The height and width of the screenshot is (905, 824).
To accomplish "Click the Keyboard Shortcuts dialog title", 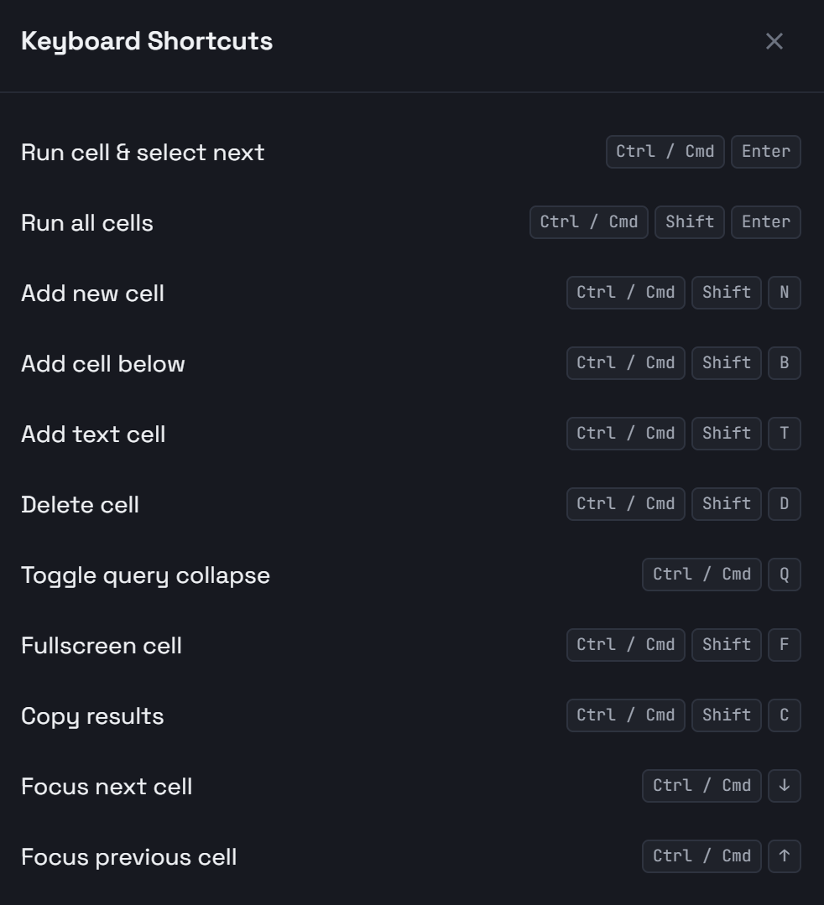I will click(x=147, y=40).
